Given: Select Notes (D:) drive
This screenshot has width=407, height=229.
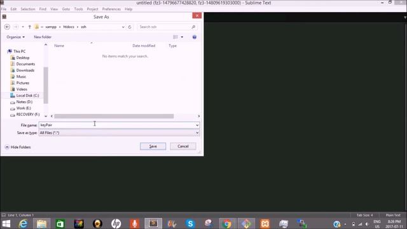Looking at the screenshot, I should tap(24, 102).
